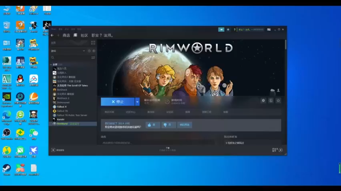
Task: Open dropdown arrow next to 停止
Action: point(137,102)
